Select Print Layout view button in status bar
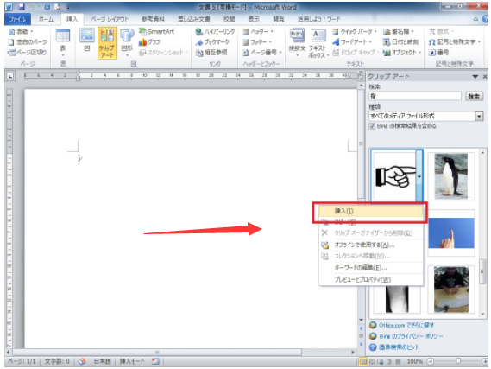Viewport: 491px width, 369px height. click(x=363, y=361)
